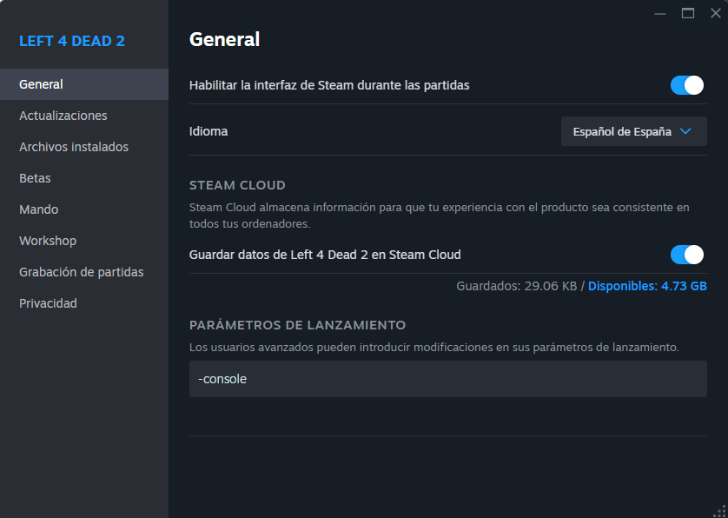This screenshot has height=518, width=728.
Task: Maximize the properties window
Action: point(688,13)
